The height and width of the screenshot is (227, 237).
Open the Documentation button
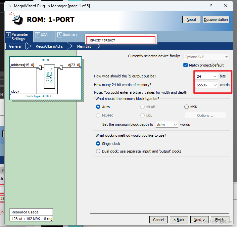[x=216, y=20]
